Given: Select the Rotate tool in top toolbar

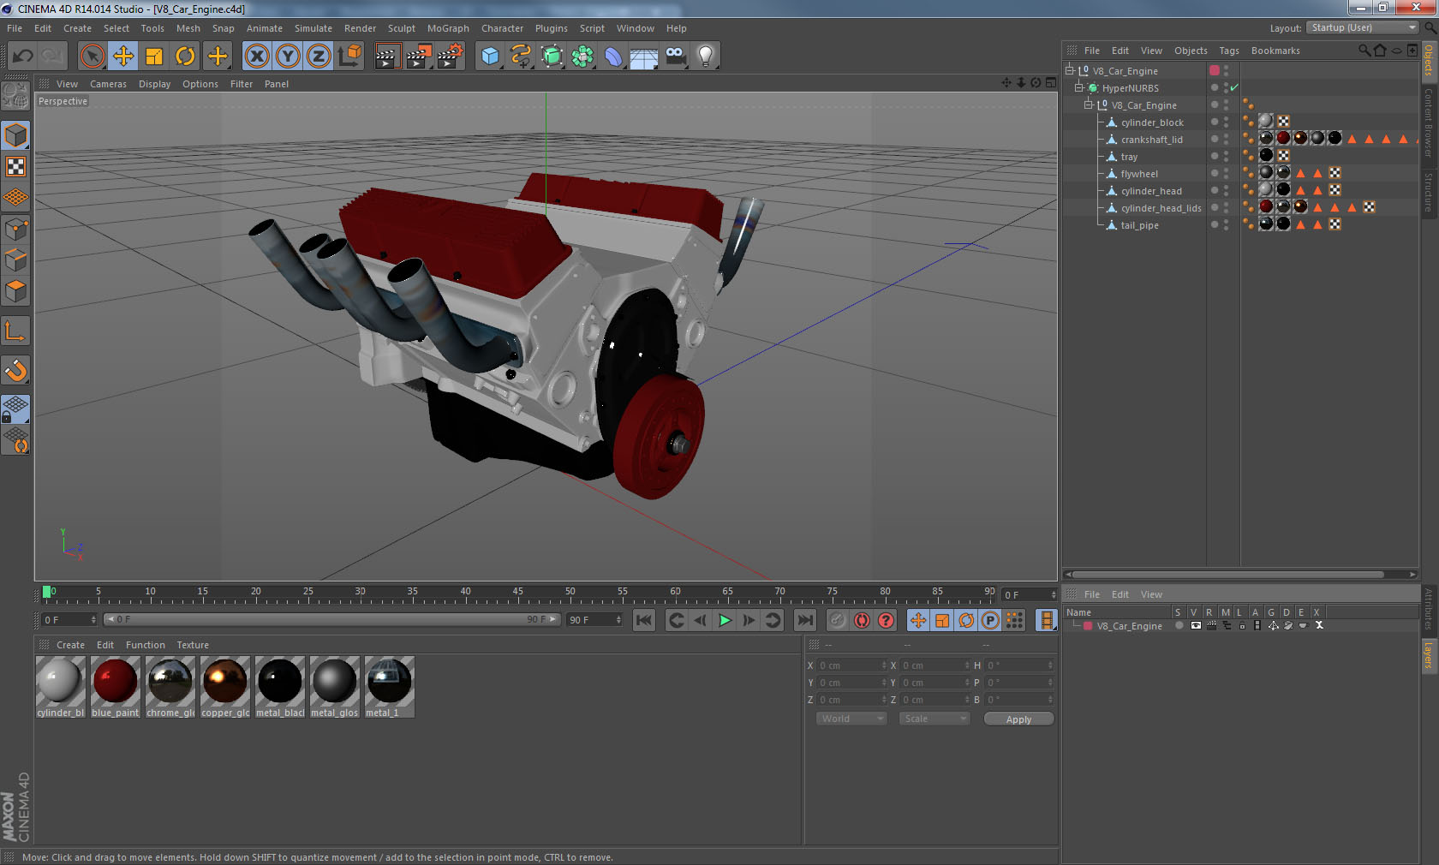Looking at the screenshot, I should tap(185, 57).
